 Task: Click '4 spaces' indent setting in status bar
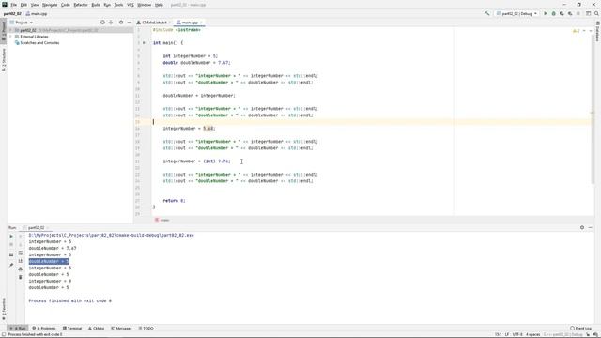[x=532, y=334]
